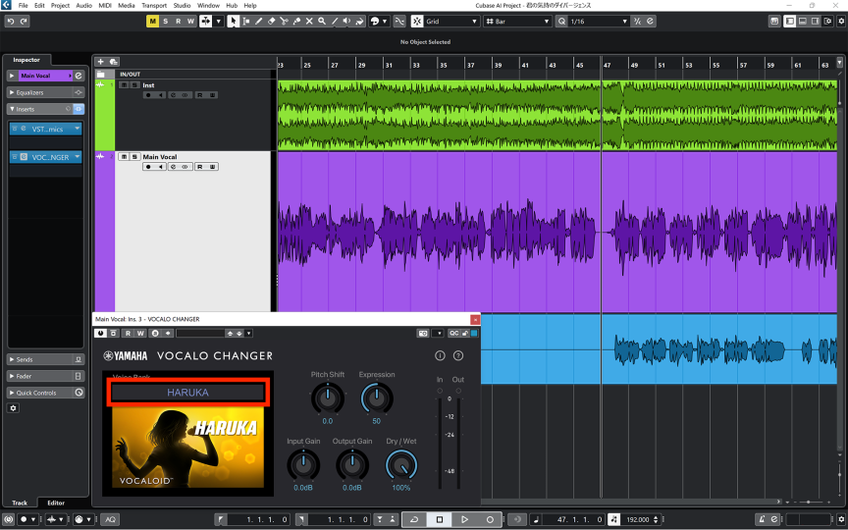Screen dimensions: 848x530
Task: Select the Object Selection arrow tool
Action: 233,21
